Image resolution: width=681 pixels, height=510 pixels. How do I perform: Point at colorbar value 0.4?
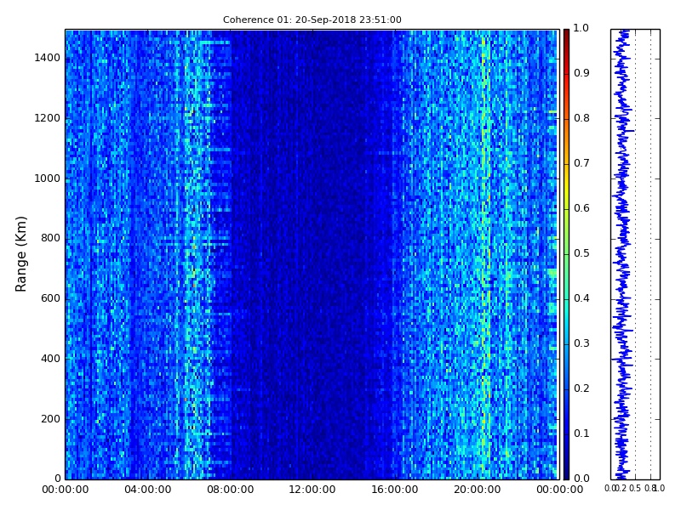tap(581, 298)
